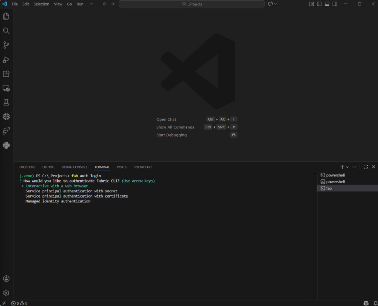Open the Snowflake extension in activity bar
This screenshot has width=378, height=306.
tap(6, 117)
